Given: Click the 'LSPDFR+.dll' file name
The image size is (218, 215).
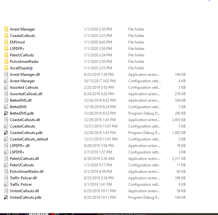Looking at the screenshot, I should click(20, 146).
